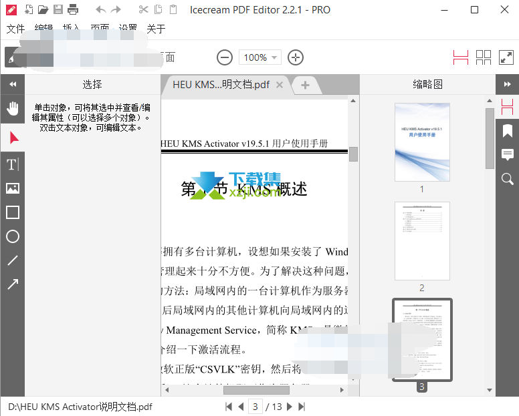This screenshot has height=416, width=519.
Task: Zoom out with the minus circle button
Action: point(225,58)
